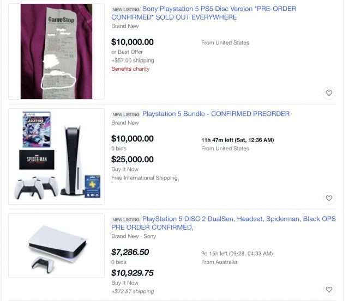The width and height of the screenshot is (349, 301).
Task: Select the $10,929.75 Buy It Now price
Action: 133,273
